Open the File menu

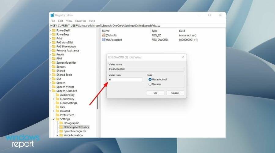53,21
